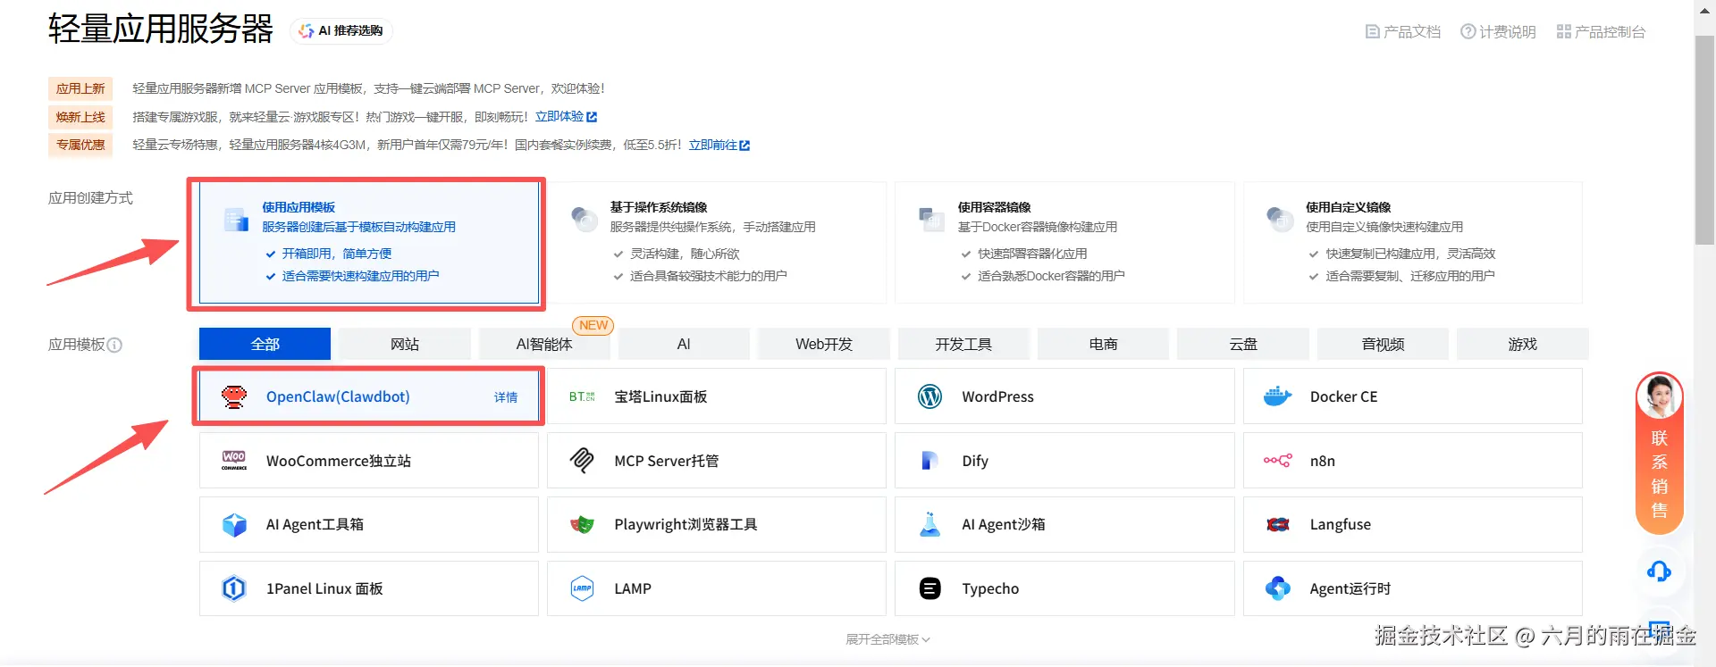1716x667 pixels.
Task: Open the 产品文档 link
Action: 1403,32
